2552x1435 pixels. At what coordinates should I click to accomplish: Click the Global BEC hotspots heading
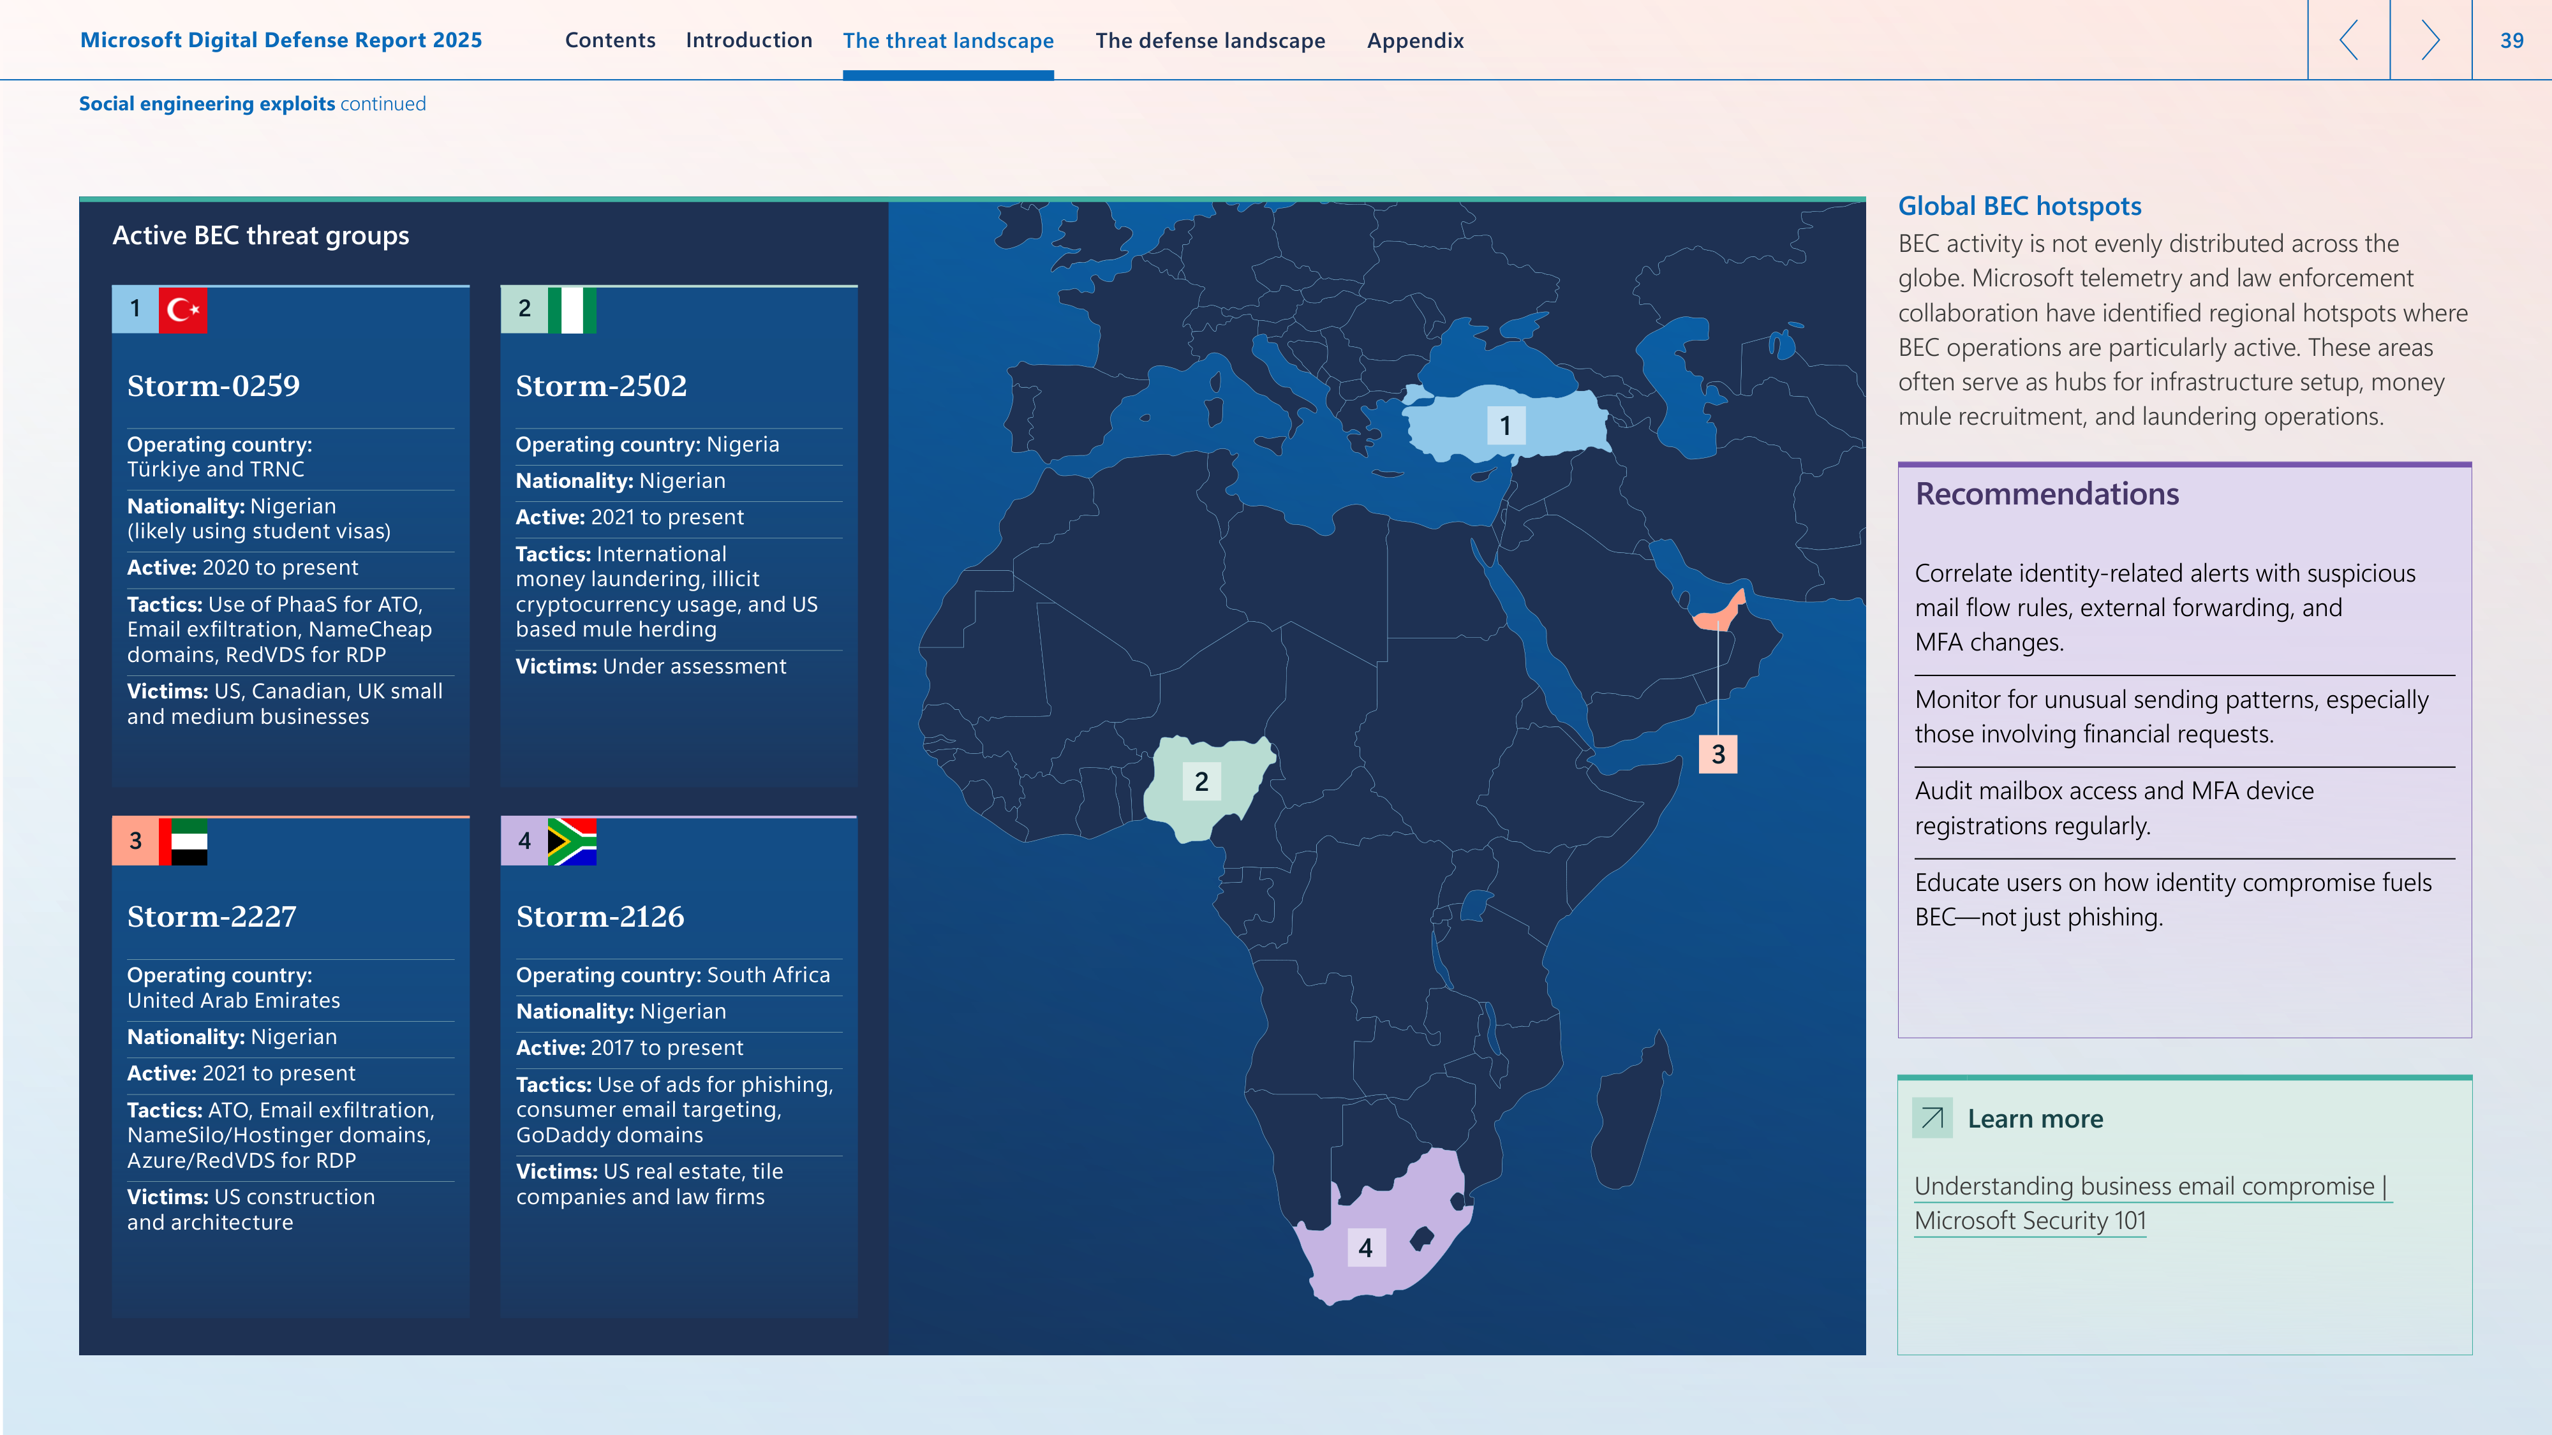pos(2019,206)
